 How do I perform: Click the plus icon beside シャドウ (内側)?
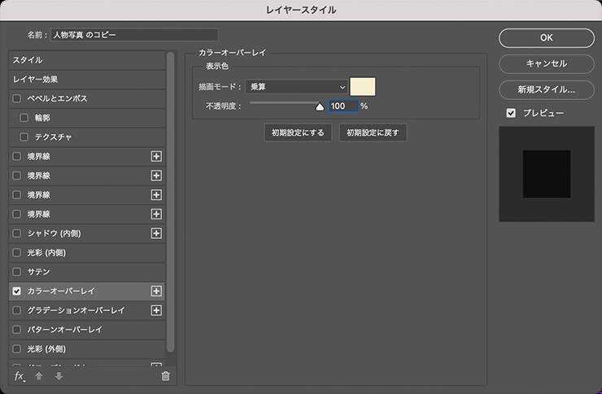157,233
